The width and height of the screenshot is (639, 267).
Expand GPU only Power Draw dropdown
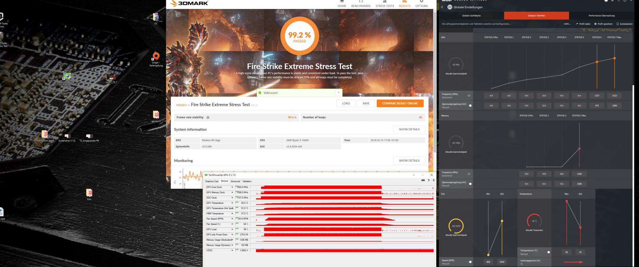[x=232, y=235]
